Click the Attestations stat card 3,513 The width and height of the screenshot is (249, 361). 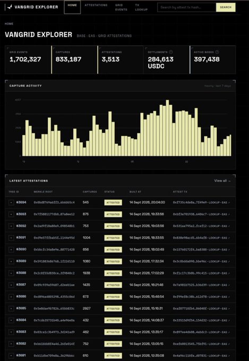[x=121, y=59]
